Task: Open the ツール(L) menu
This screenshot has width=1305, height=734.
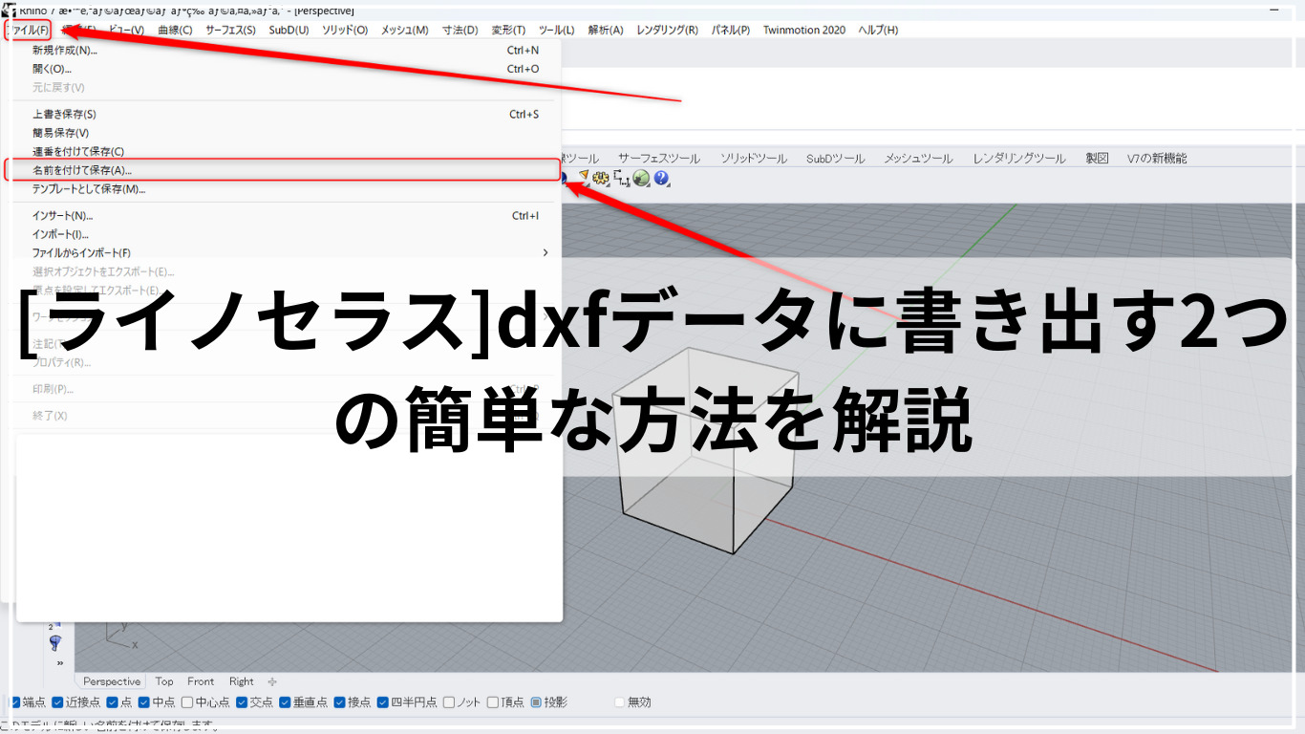Action: click(557, 30)
